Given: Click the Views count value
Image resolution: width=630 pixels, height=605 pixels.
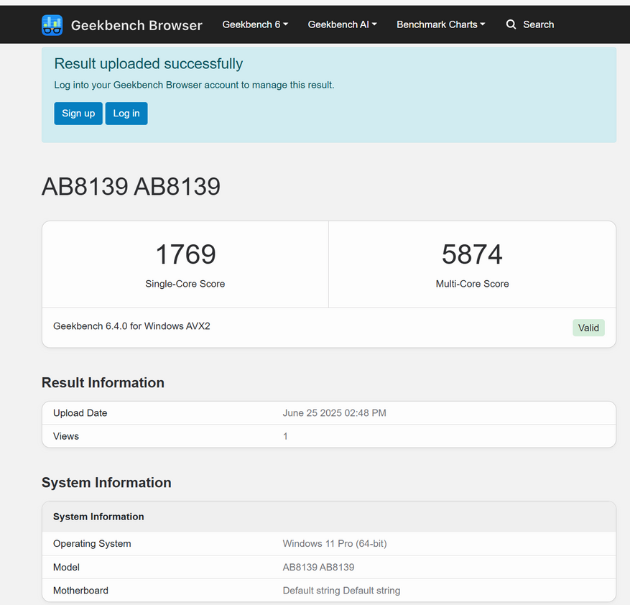Looking at the screenshot, I should pos(285,436).
